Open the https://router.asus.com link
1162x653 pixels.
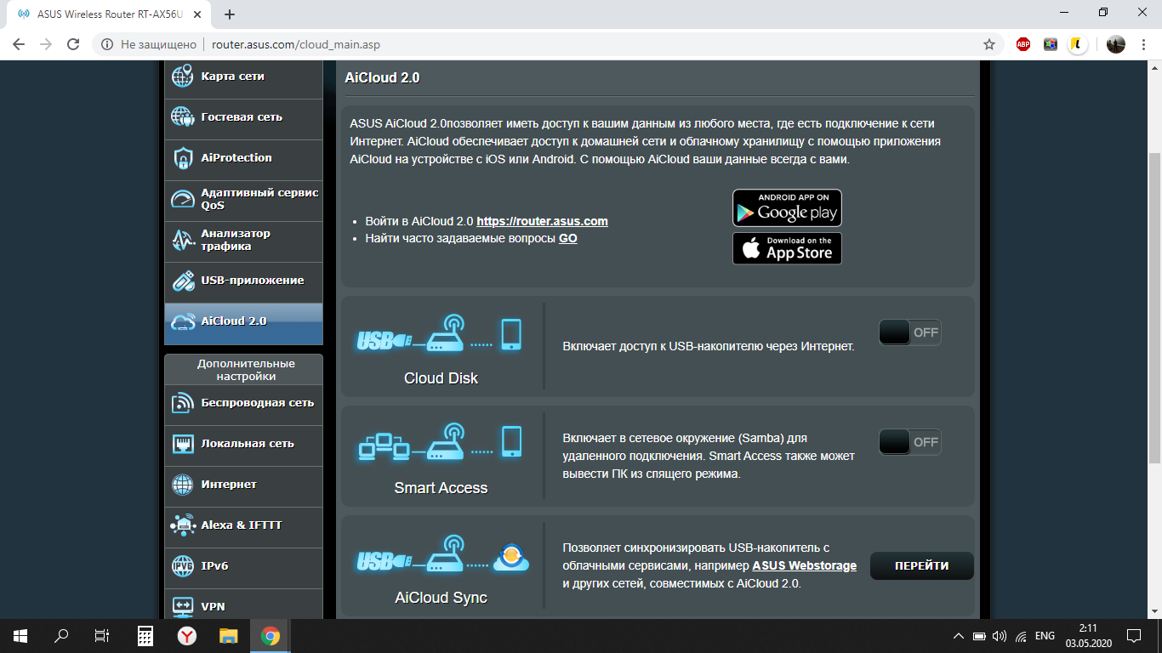pos(542,221)
